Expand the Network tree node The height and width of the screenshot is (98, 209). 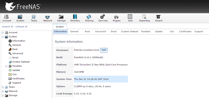(x=3, y=91)
